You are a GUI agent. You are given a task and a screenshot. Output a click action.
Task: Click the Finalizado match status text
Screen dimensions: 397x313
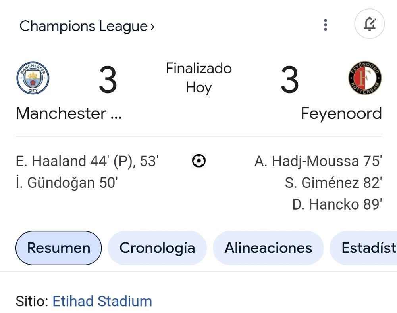pyautogui.click(x=198, y=68)
